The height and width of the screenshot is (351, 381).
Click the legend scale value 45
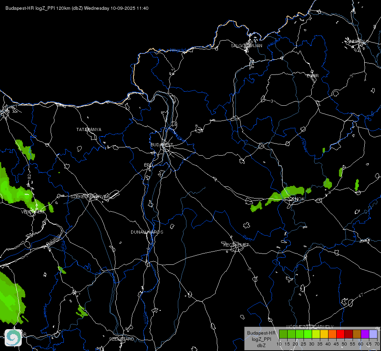(336, 344)
